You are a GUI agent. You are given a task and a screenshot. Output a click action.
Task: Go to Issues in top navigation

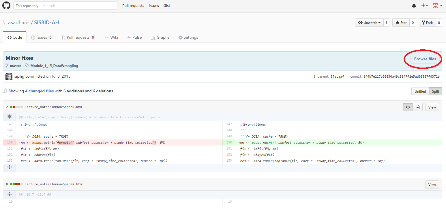[154, 5]
